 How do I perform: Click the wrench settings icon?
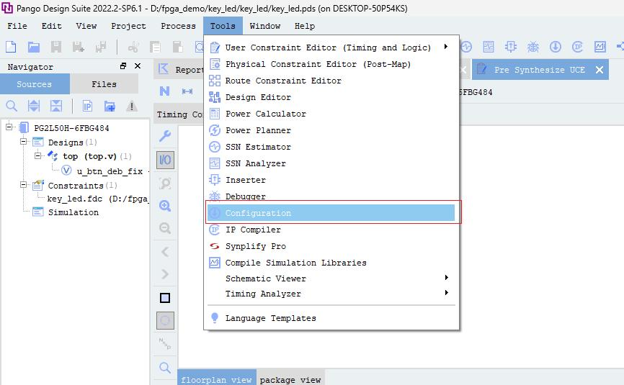pos(165,136)
